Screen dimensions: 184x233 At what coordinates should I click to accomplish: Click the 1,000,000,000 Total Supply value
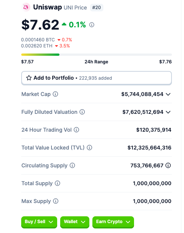(x=152, y=183)
